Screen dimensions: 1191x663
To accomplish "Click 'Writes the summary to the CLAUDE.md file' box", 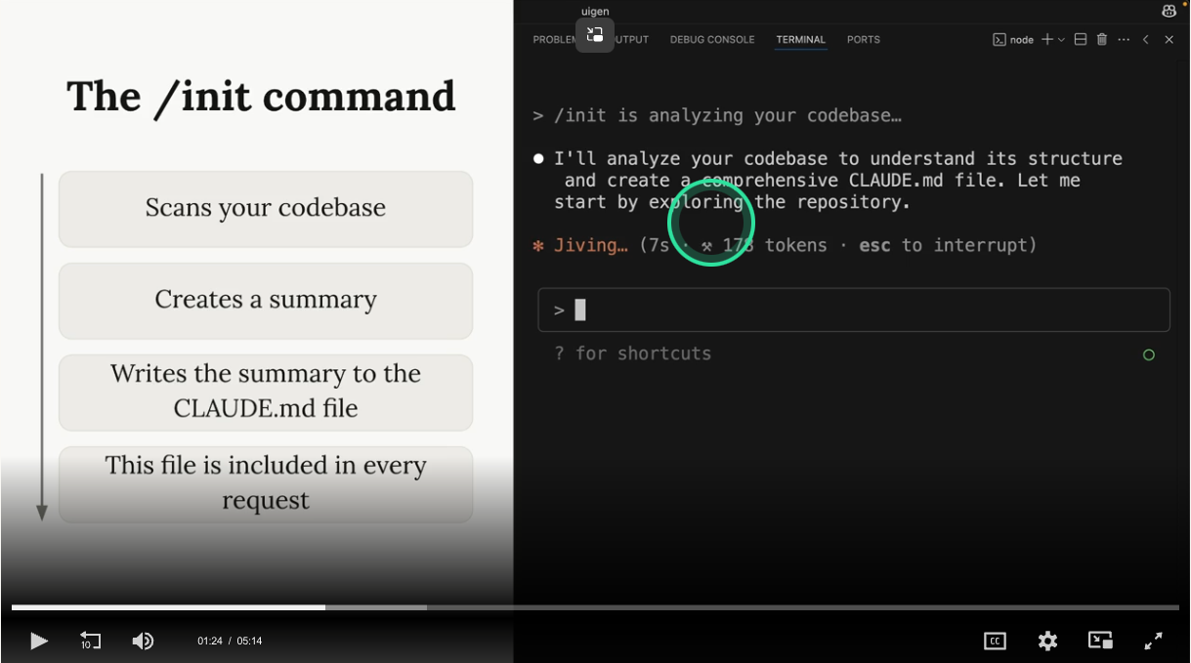I will click(x=266, y=392).
